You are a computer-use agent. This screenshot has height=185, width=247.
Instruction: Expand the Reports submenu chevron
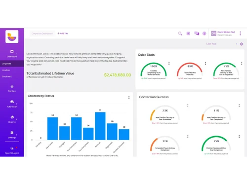point(17,119)
